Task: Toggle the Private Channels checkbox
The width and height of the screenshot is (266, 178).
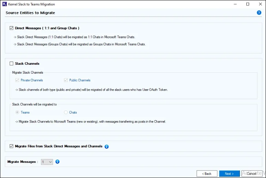Action: click(x=17, y=80)
